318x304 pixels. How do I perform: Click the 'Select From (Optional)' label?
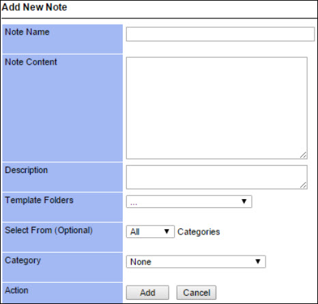[x=48, y=230]
